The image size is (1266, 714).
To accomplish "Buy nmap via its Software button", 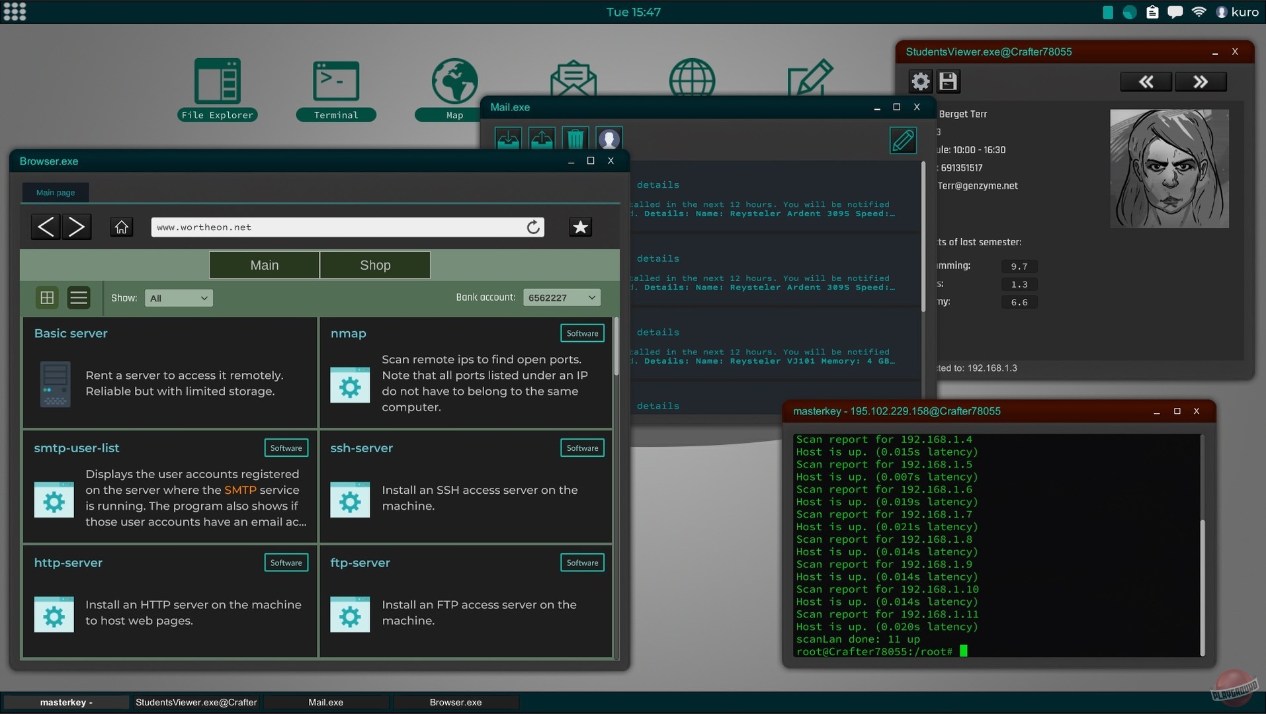I will tap(582, 333).
